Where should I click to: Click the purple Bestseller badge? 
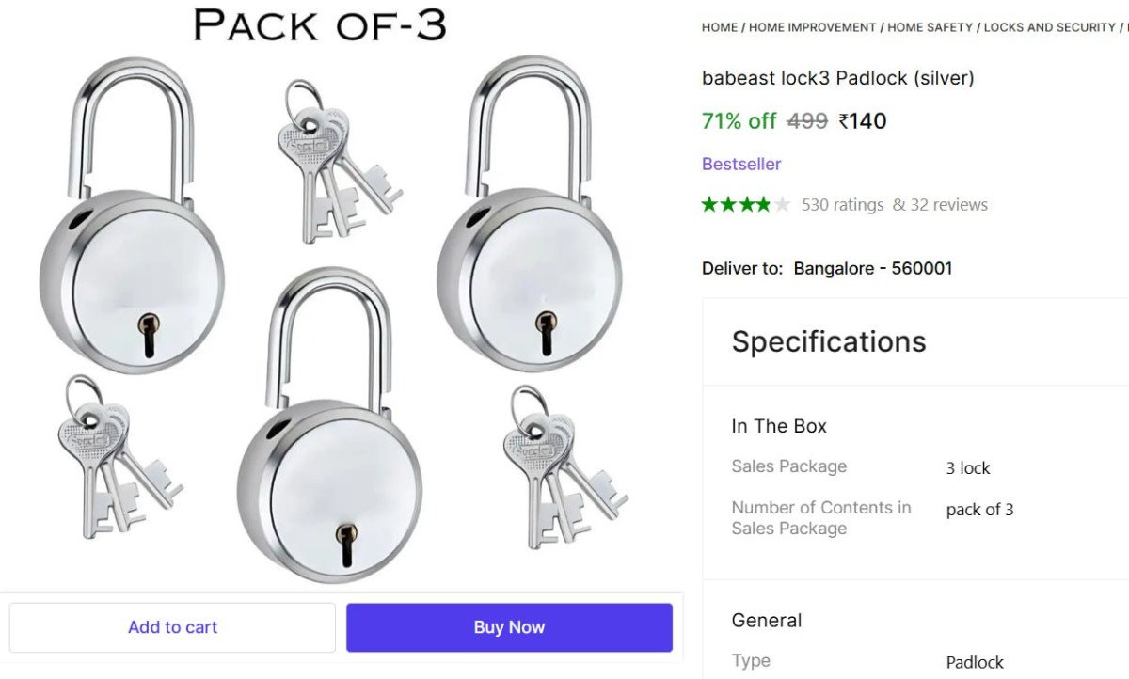(741, 164)
